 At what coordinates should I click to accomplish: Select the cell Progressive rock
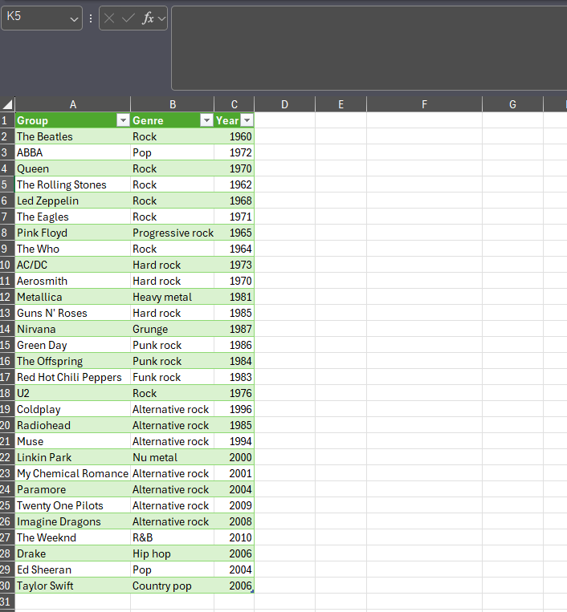tap(173, 233)
